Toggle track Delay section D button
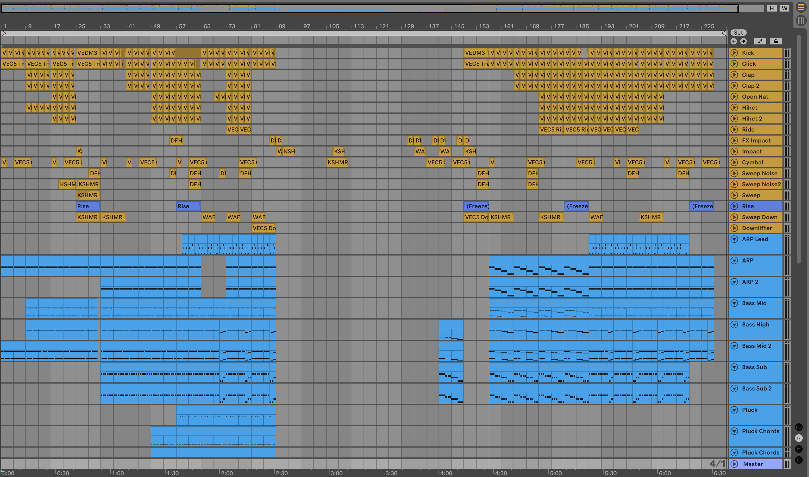Screen dimensions: 809x477 (x=799, y=460)
